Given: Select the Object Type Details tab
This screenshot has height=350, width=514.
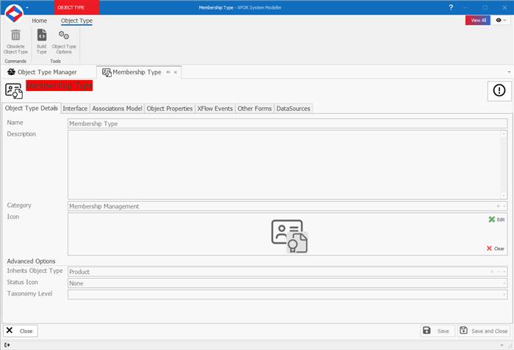Looking at the screenshot, I should coord(31,108).
